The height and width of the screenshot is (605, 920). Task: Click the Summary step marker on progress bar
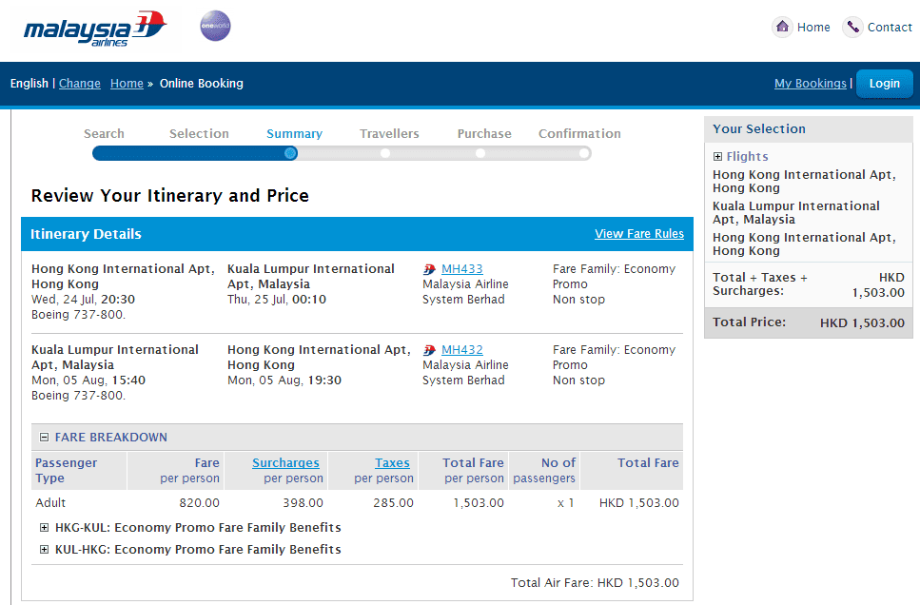tap(290, 153)
